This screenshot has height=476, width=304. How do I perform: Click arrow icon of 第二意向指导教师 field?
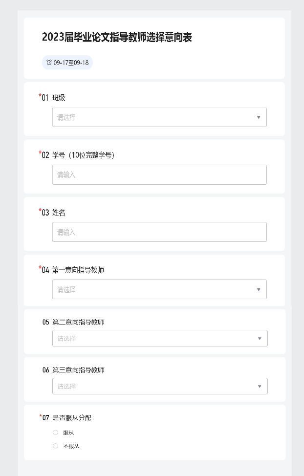[260, 339]
